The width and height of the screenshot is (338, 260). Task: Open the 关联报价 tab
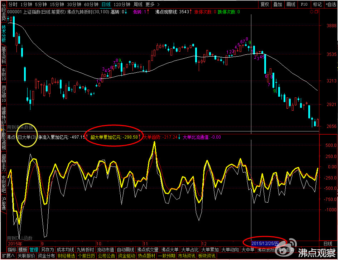[x=26, y=256]
